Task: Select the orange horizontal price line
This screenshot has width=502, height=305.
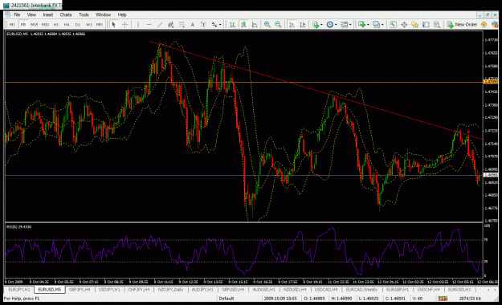Action: pyautogui.click(x=243, y=82)
